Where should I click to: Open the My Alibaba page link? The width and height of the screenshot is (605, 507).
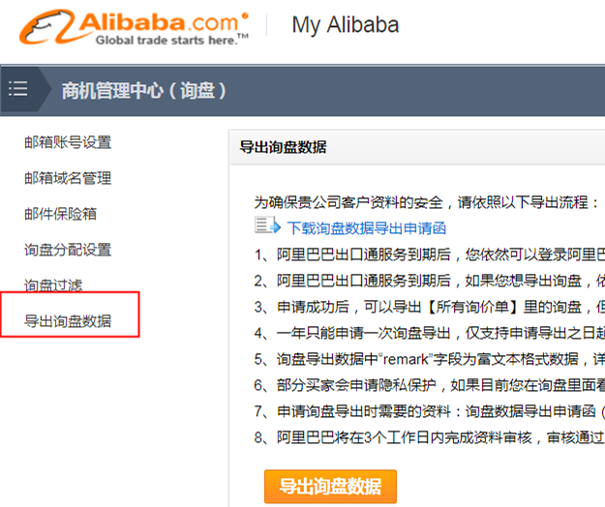click(345, 25)
